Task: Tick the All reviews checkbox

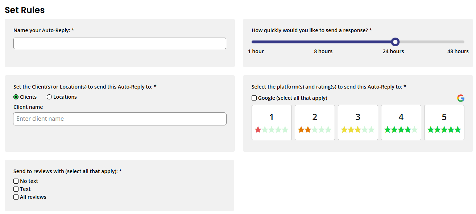Action: click(16, 197)
